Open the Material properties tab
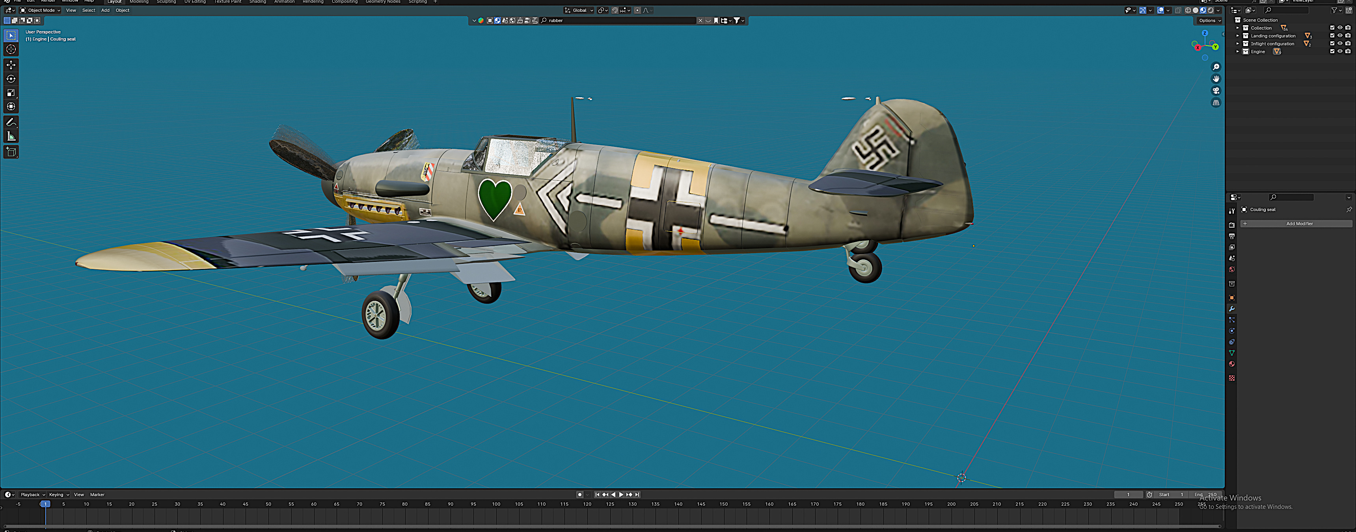The image size is (1356, 532). [1232, 364]
